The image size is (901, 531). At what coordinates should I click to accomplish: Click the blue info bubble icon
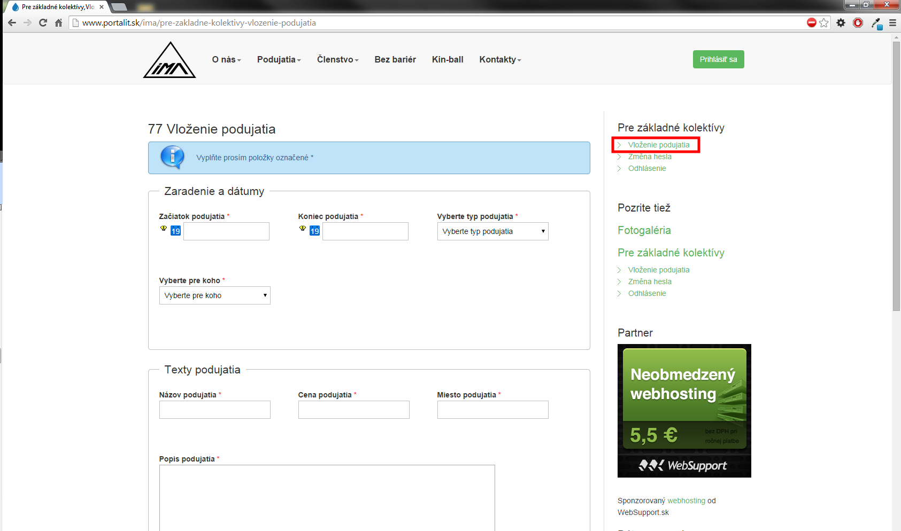pyautogui.click(x=172, y=157)
